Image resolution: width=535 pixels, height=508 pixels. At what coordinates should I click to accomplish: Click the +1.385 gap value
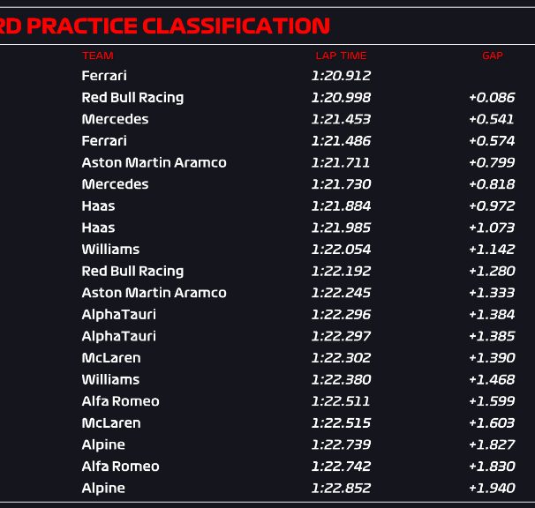click(x=492, y=336)
